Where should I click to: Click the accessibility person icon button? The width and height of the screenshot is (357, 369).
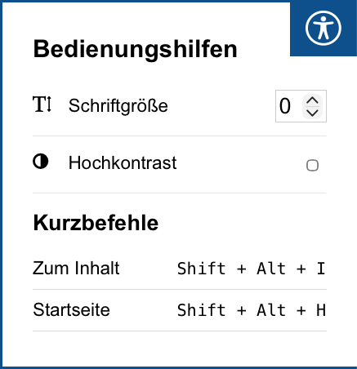tap(324, 28)
